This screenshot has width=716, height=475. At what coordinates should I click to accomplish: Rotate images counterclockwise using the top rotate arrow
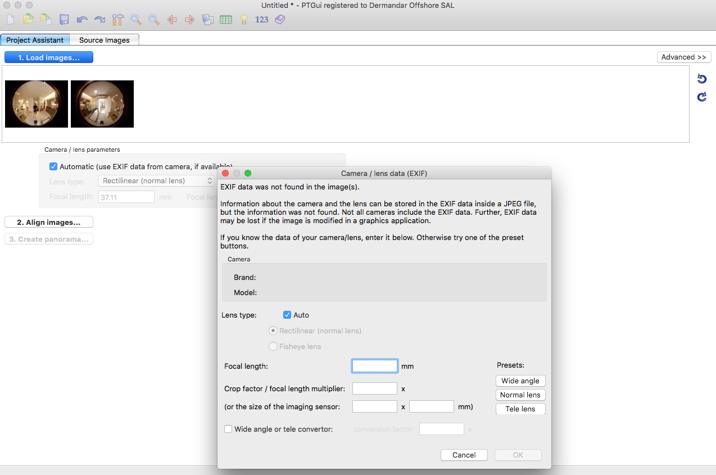[701, 79]
